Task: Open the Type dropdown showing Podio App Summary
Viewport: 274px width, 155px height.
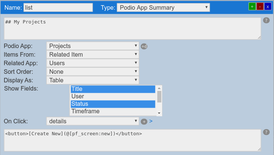Action: pyautogui.click(x=163, y=7)
